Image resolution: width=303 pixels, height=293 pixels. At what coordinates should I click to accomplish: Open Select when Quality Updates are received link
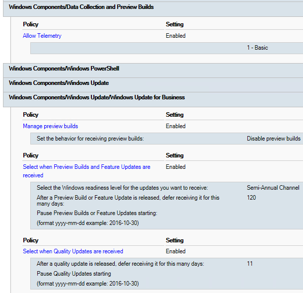tap(73, 251)
